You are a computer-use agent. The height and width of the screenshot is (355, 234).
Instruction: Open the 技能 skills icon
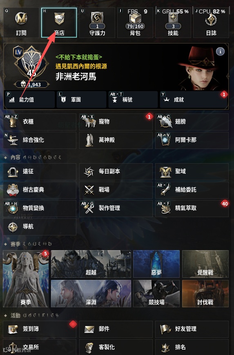click(x=173, y=22)
